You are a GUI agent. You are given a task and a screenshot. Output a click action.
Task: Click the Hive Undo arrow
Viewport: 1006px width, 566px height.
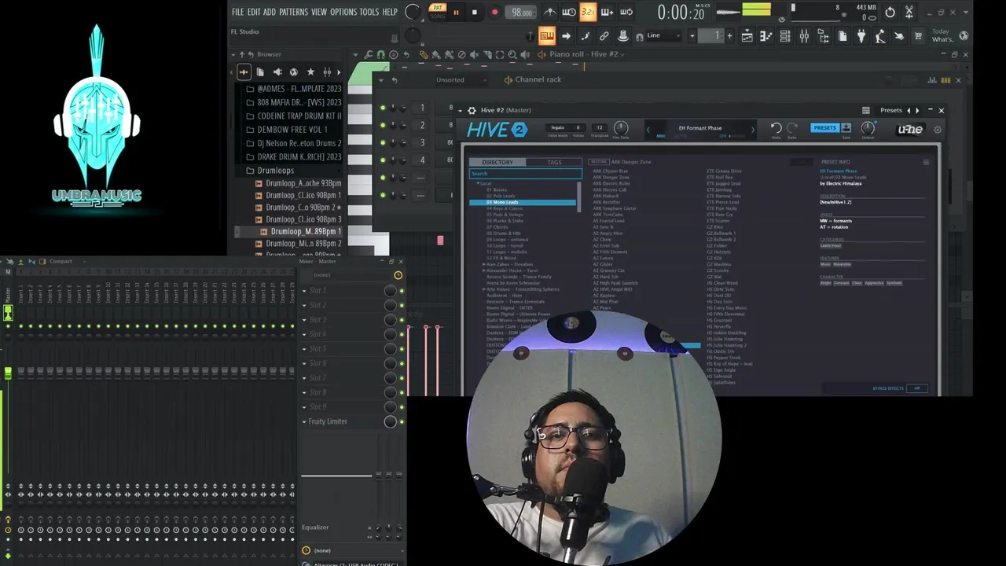click(x=776, y=128)
